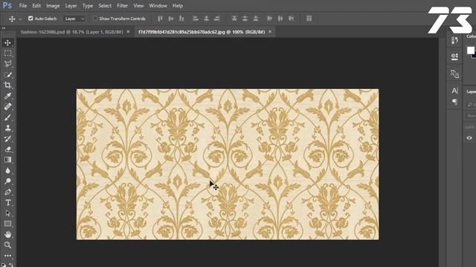Select the Clone Stamp tool
Viewport: 476px width, 267px height.
point(8,128)
